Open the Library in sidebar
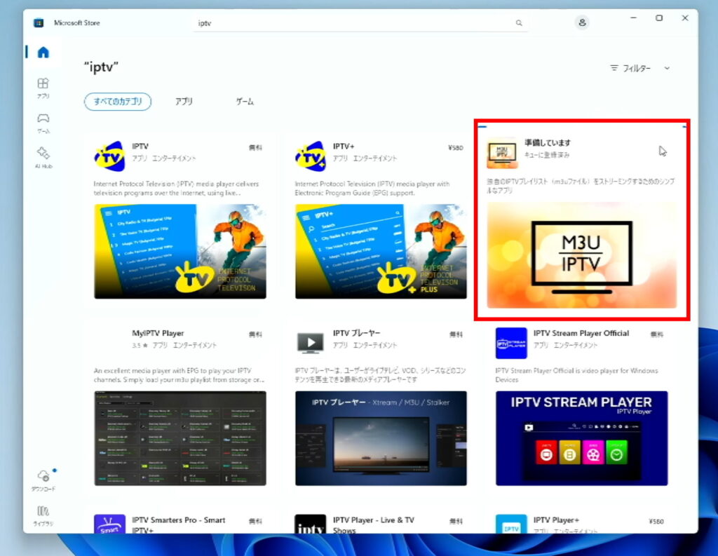 (43, 514)
